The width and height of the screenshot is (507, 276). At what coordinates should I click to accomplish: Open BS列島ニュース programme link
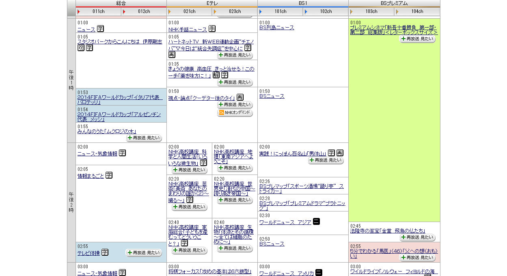(277, 28)
